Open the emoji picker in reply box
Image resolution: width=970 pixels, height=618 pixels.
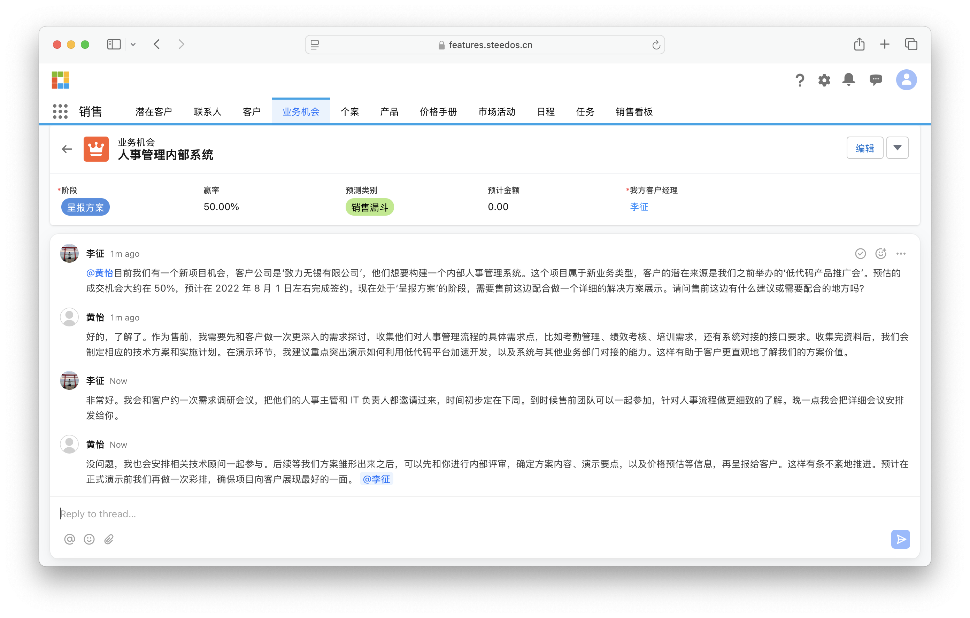click(89, 539)
